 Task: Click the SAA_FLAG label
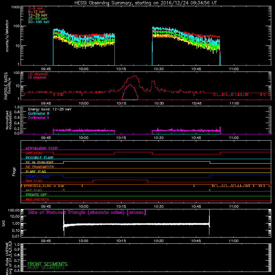tap(34, 181)
